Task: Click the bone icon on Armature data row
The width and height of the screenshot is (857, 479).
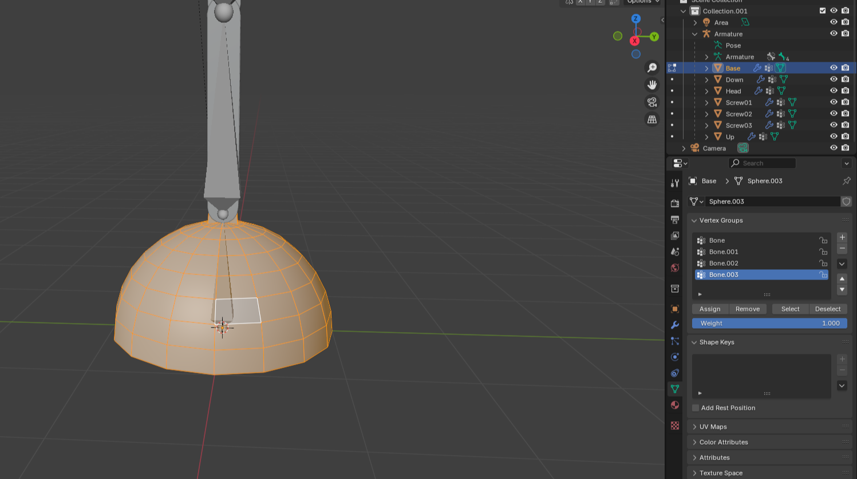Action: click(x=783, y=57)
